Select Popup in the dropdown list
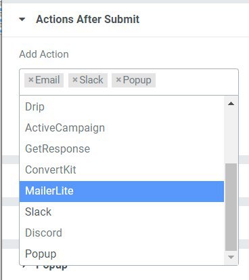The image size is (249, 280). pos(122,254)
